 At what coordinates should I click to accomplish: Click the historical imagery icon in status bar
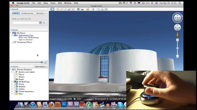[74, 99]
